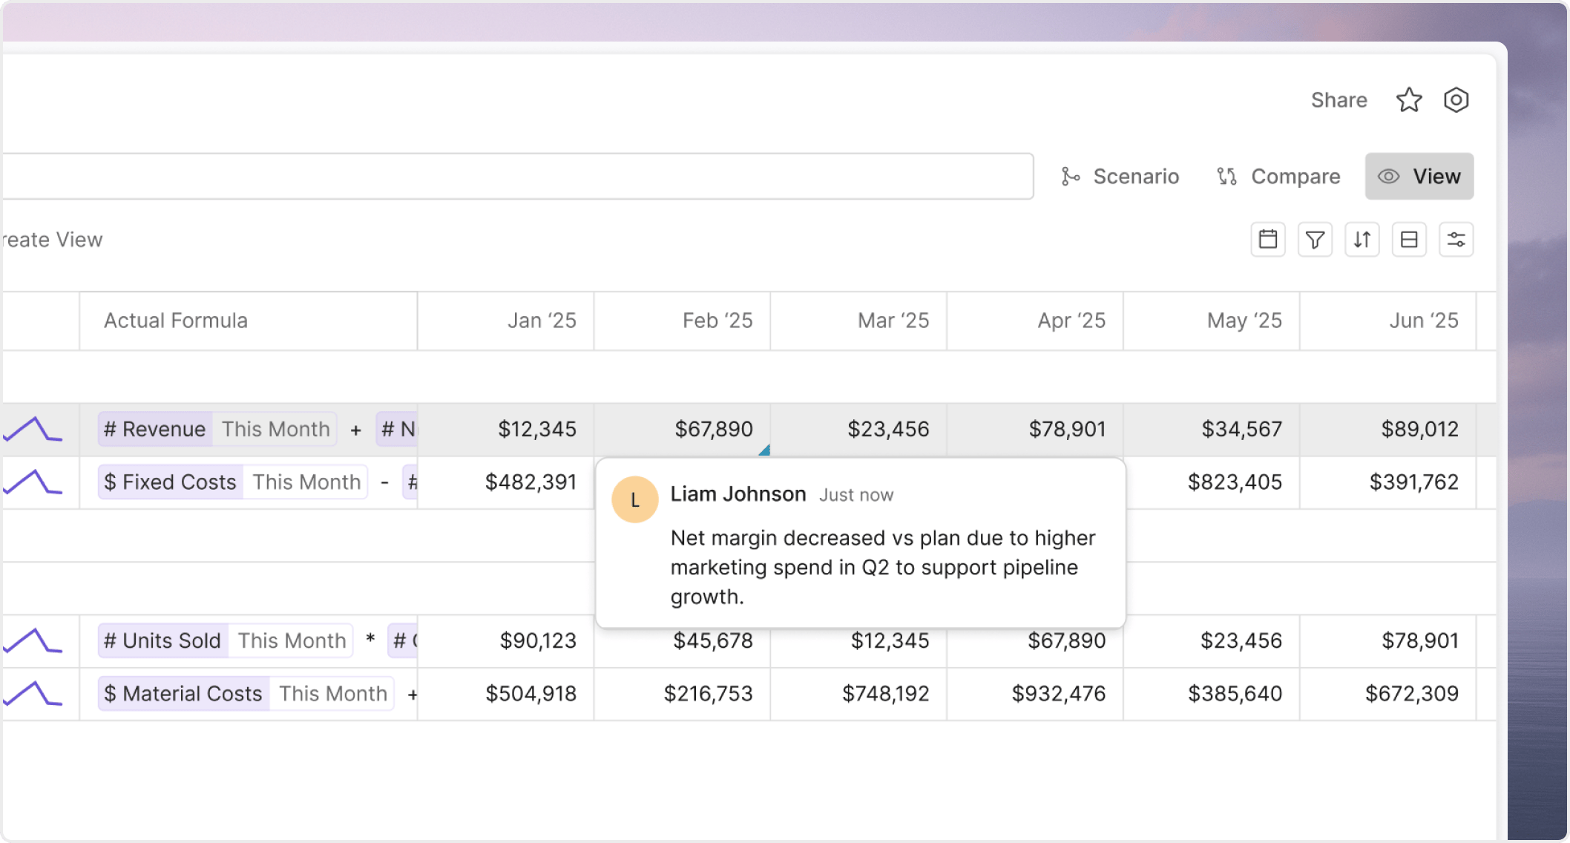This screenshot has height=843, width=1570.
Task: Open the hexagon settings icon
Action: click(1456, 99)
